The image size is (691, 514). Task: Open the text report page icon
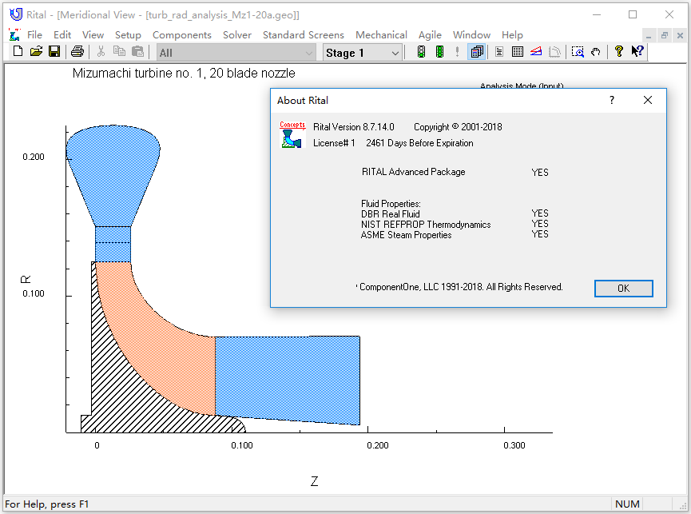(498, 52)
